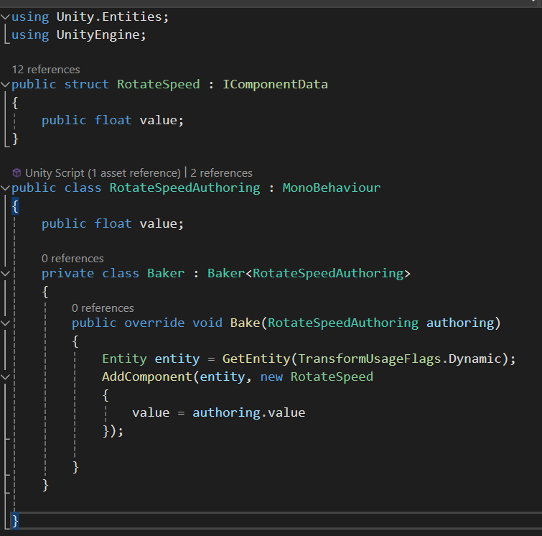Viewport: 542px width, 536px height.
Task: Click the 'struct' keyword
Action: click(x=86, y=85)
